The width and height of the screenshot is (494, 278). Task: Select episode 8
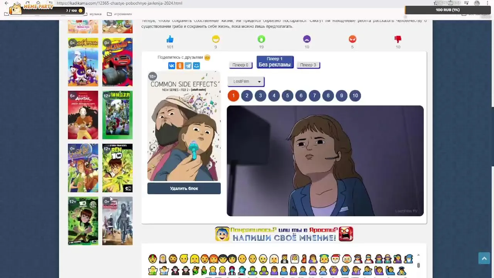328,96
